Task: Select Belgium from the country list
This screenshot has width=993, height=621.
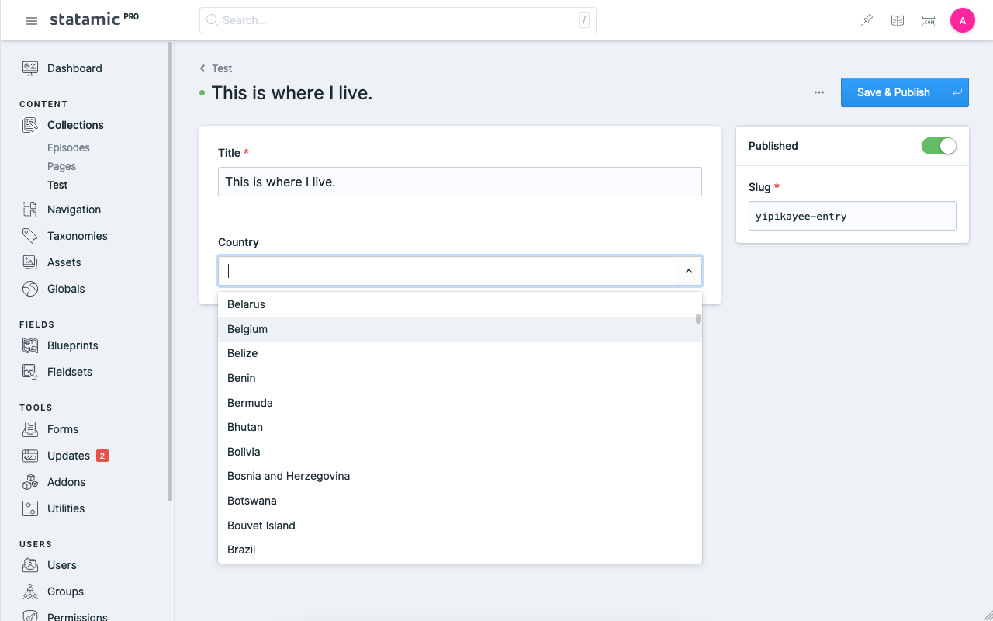Action: tap(247, 329)
